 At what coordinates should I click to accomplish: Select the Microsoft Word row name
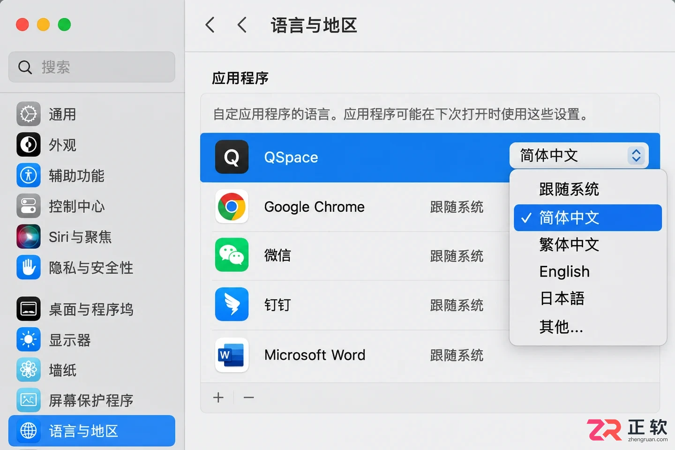(x=315, y=355)
